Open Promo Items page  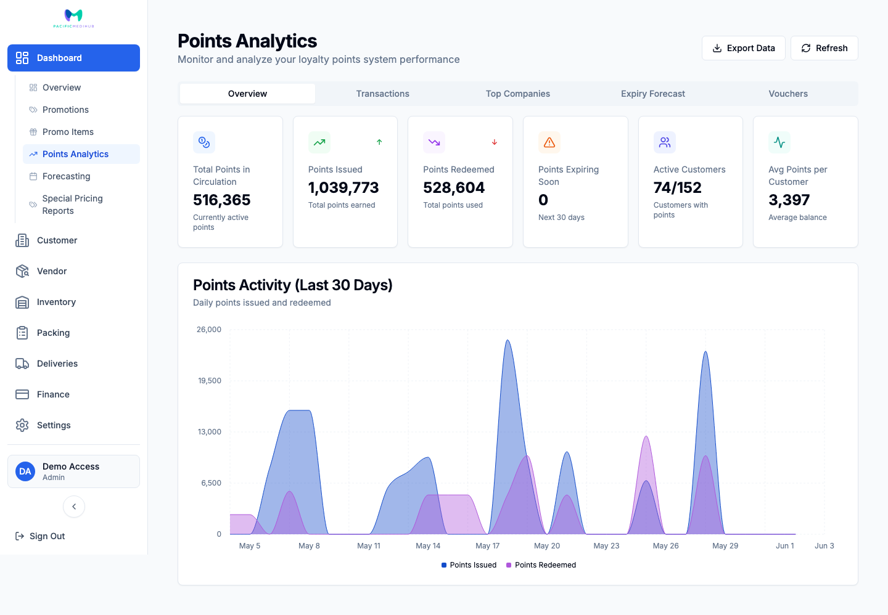click(x=81, y=132)
